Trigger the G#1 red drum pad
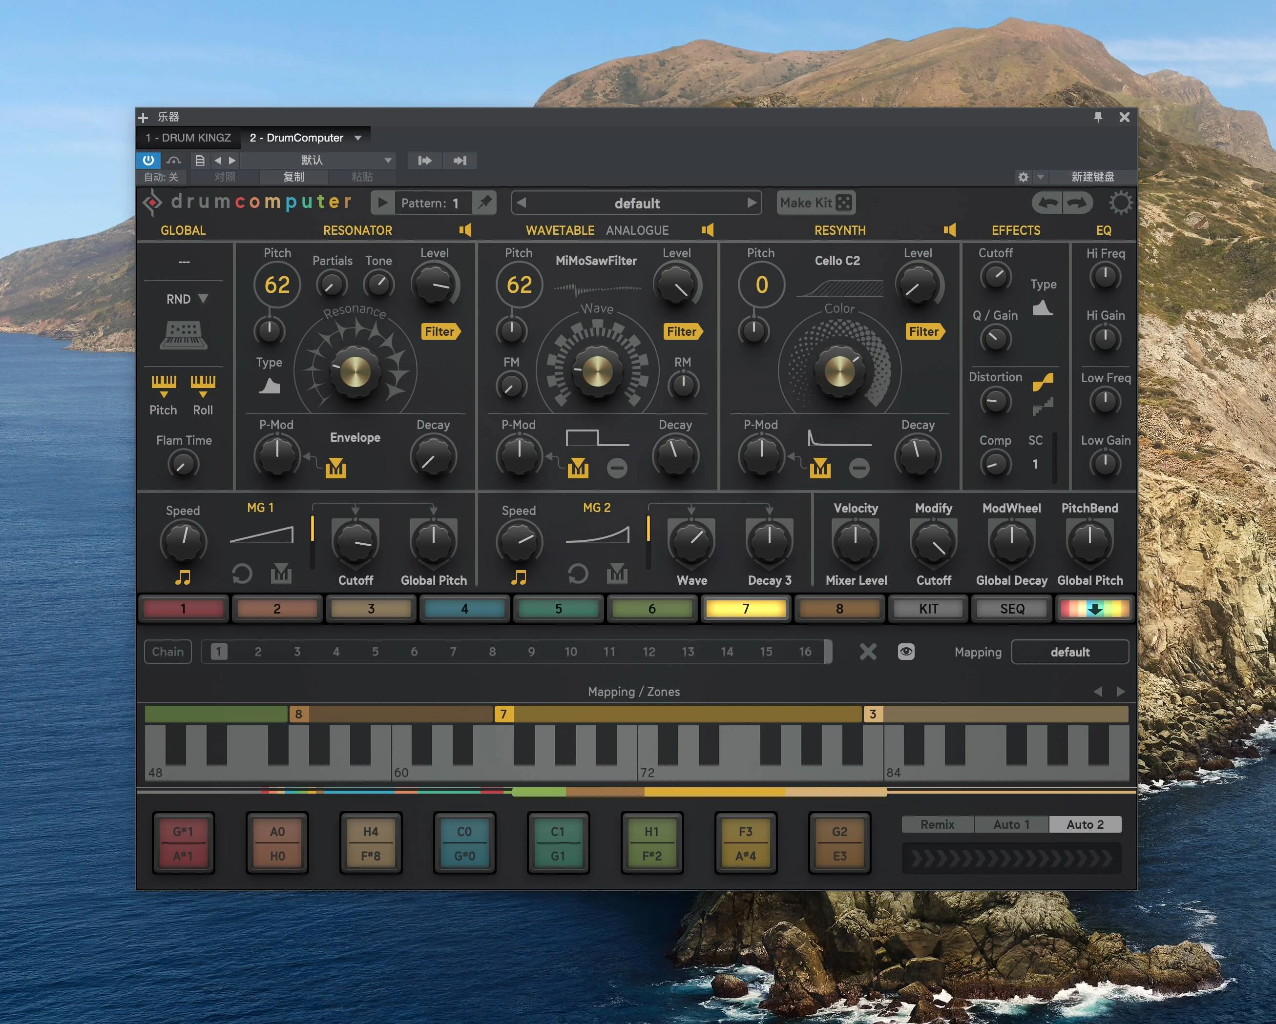Viewport: 1276px width, 1024px height. click(x=183, y=843)
